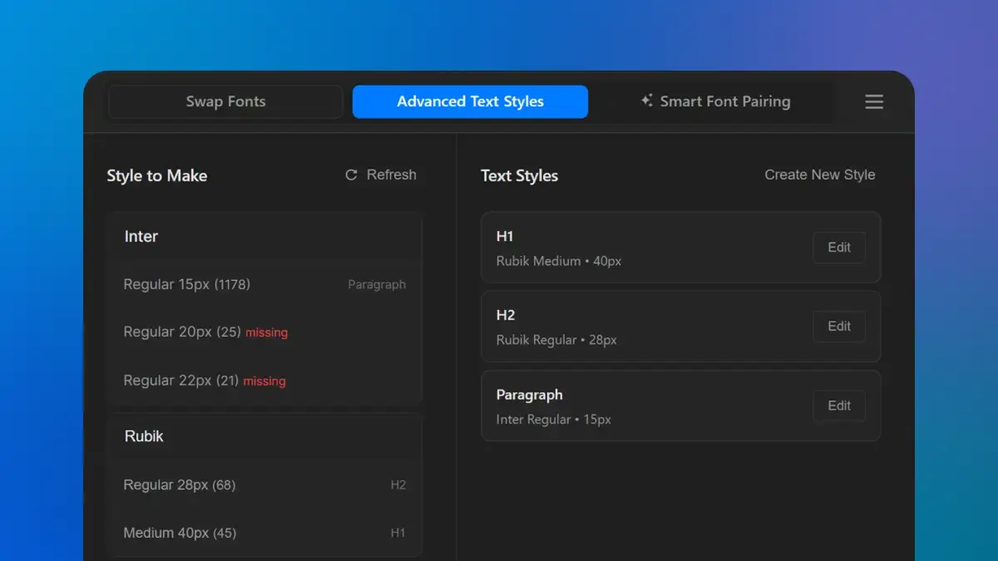Edit the H1 text style
Viewport: 998px width, 561px height.
click(x=839, y=247)
